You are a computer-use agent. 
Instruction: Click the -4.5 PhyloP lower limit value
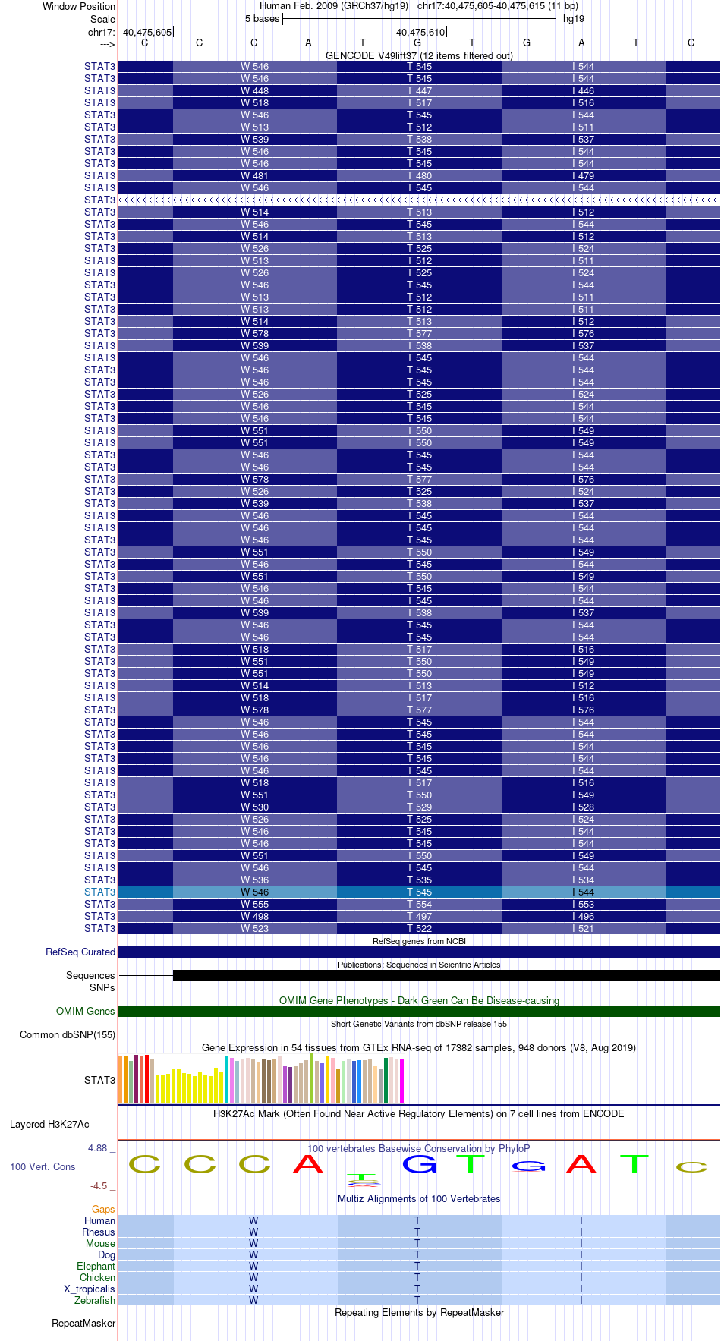point(99,1186)
